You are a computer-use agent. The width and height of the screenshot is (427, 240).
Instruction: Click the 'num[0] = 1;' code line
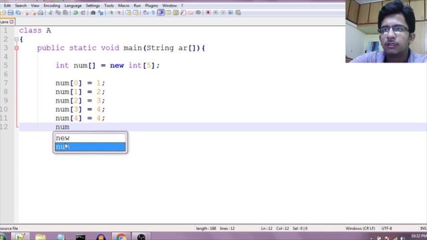tap(80, 83)
